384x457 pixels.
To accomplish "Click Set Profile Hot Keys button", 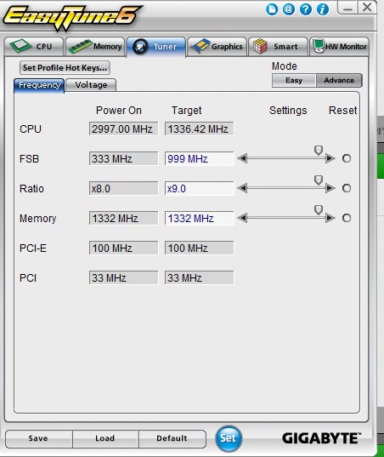I will click(65, 67).
